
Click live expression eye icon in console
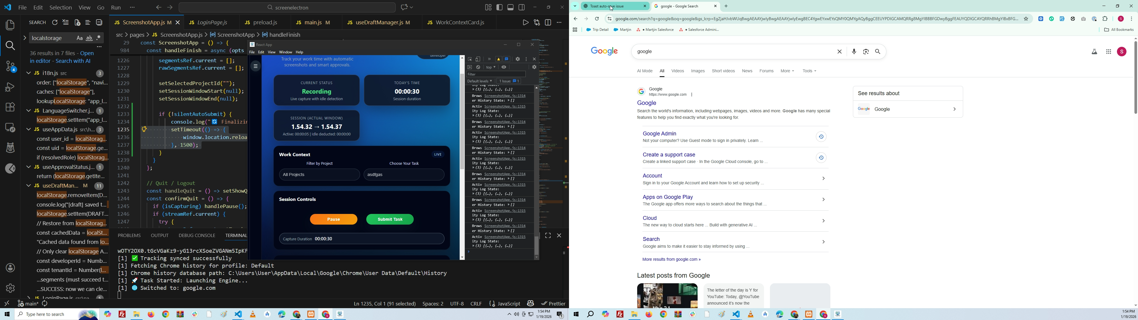[x=504, y=68]
